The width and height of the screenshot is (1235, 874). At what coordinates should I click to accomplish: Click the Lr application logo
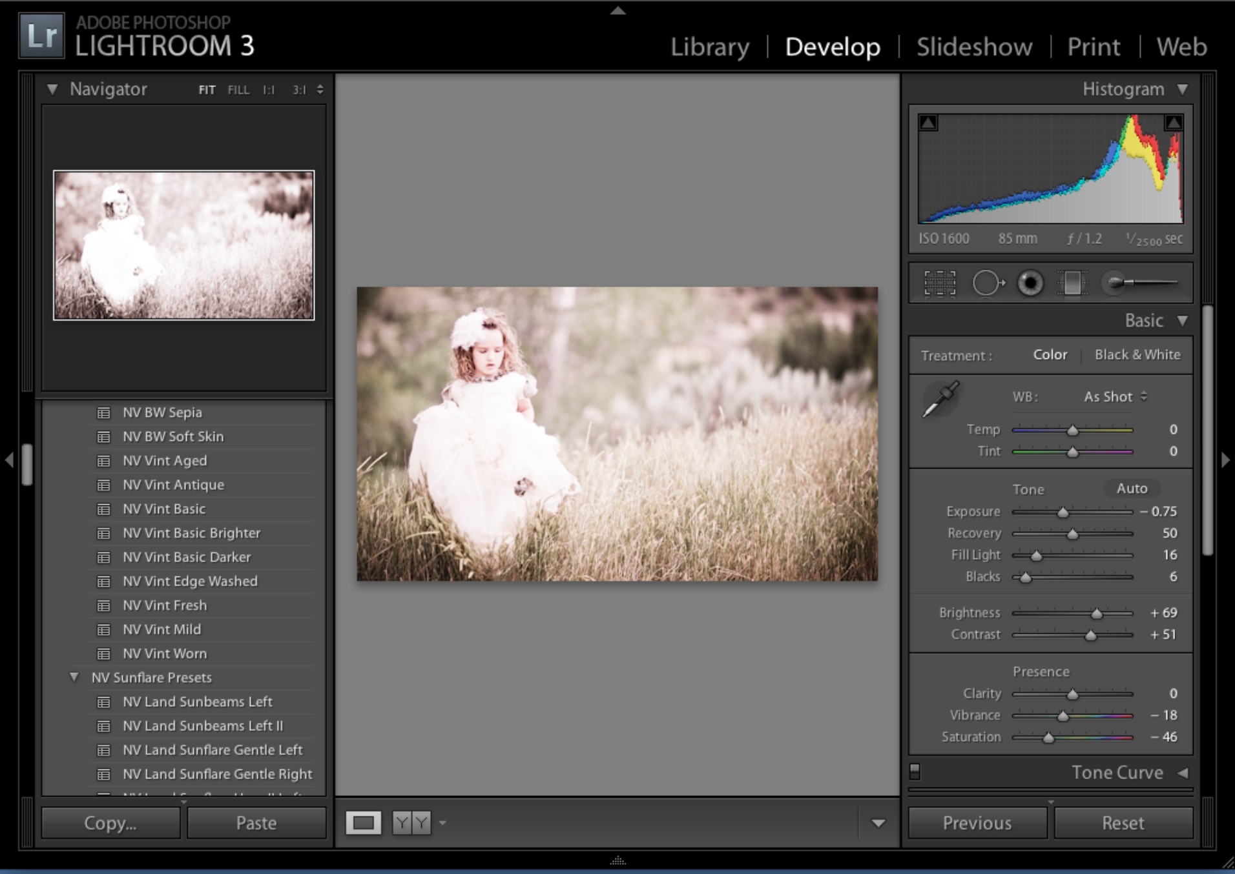click(x=42, y=36)
